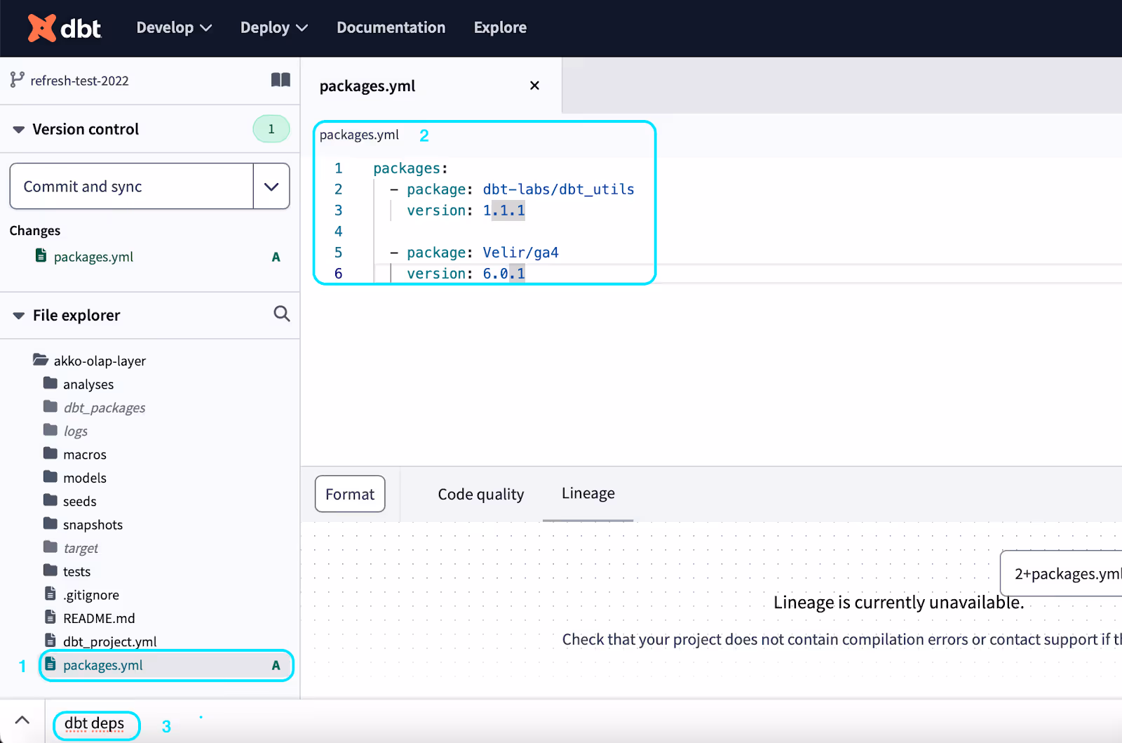
Task: Expand command bar with up chevron
Action: [x=22, y=721]
